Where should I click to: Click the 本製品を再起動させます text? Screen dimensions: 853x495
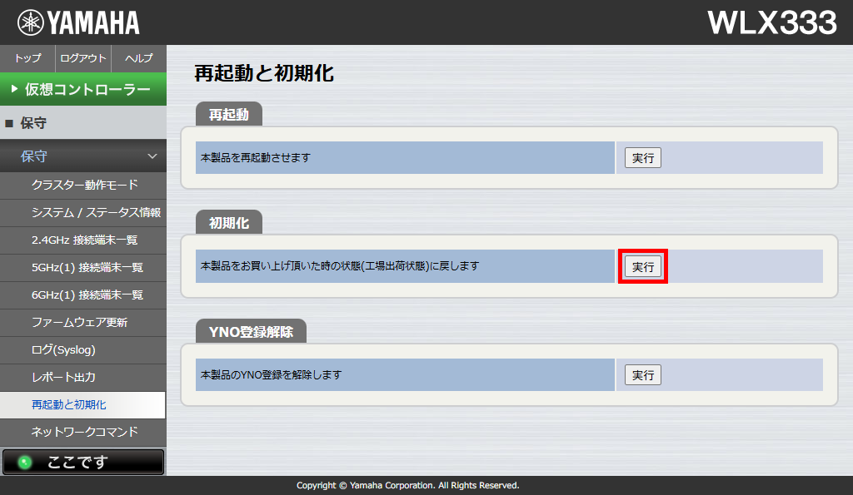256,157
